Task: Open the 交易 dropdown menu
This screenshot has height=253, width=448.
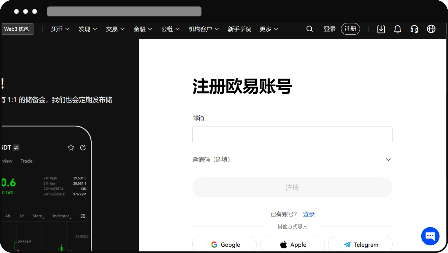Action: [x=115, y=29]
